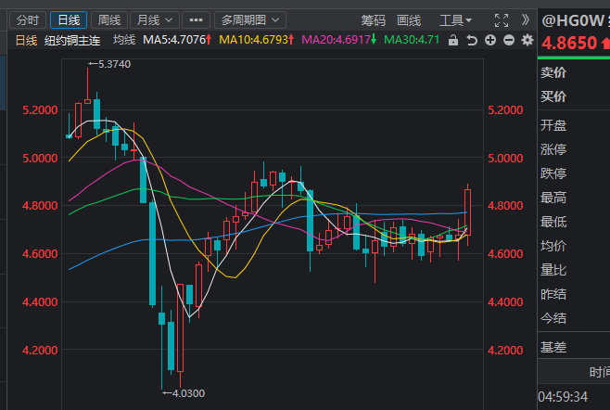This screenshot has width=610, height=410.
Task: Switch to 周线 weekly chart period
Action: [108, 19]
